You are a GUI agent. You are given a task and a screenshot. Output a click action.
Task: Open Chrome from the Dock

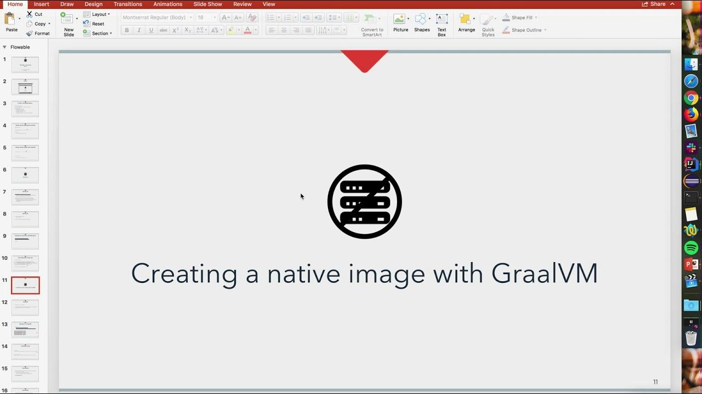pos(691,99)
